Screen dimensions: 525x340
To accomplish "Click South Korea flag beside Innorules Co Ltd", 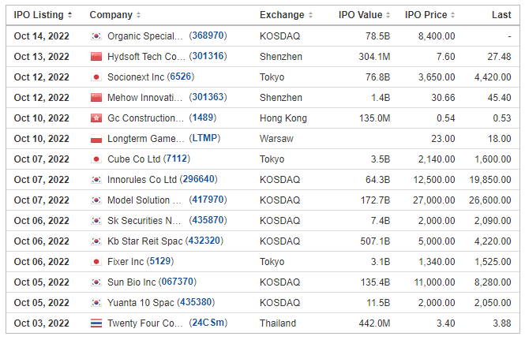I will click(x=96, y=179).
